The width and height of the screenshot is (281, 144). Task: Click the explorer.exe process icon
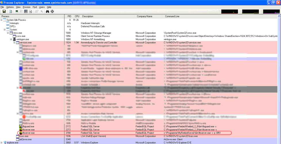tap(5, 143)
